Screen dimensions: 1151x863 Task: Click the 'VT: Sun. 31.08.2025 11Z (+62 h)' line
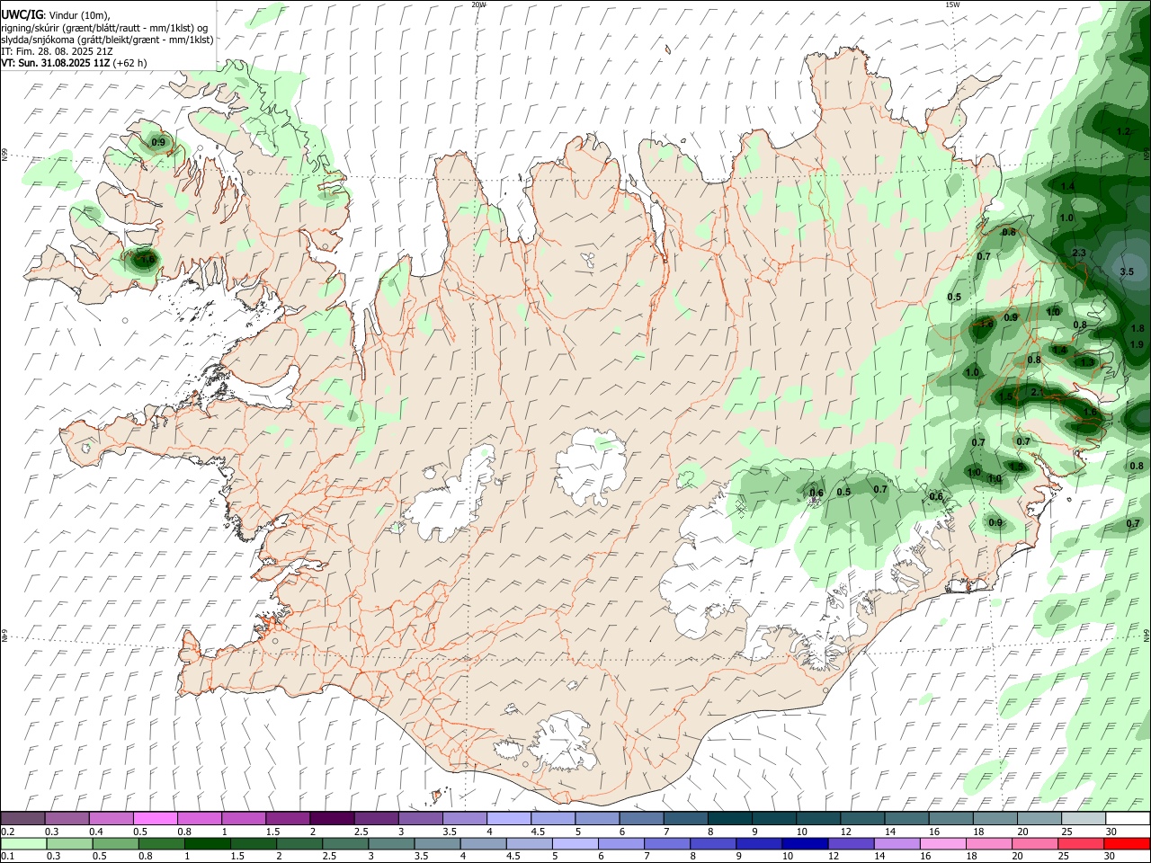74,63
